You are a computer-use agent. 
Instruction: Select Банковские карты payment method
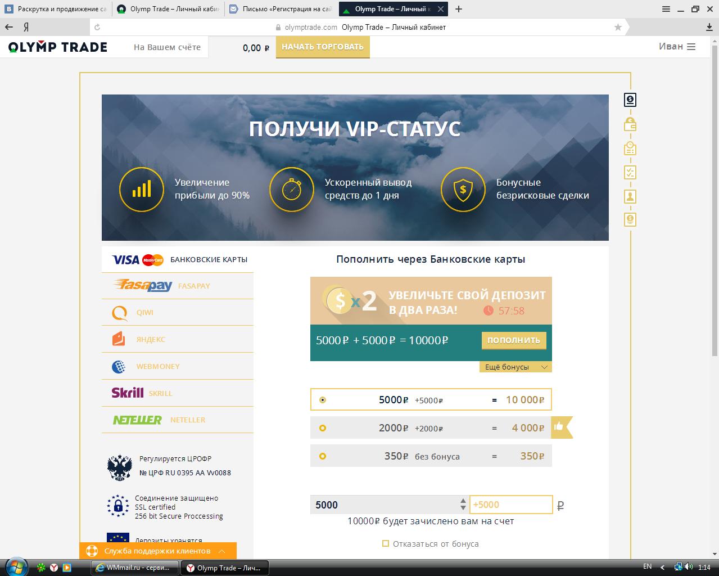point(178,259)
